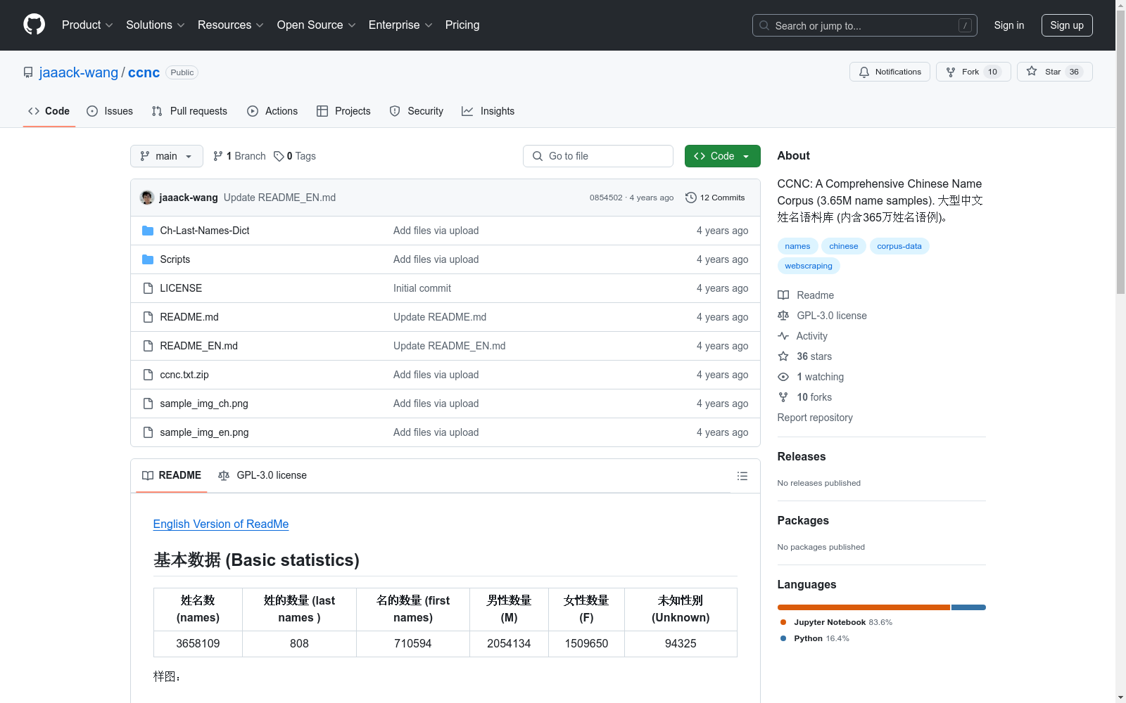The height and width of the screenshot is (703, 1126).
Task: Open the English Version of ReadMe link
Action: pos(221,524)
